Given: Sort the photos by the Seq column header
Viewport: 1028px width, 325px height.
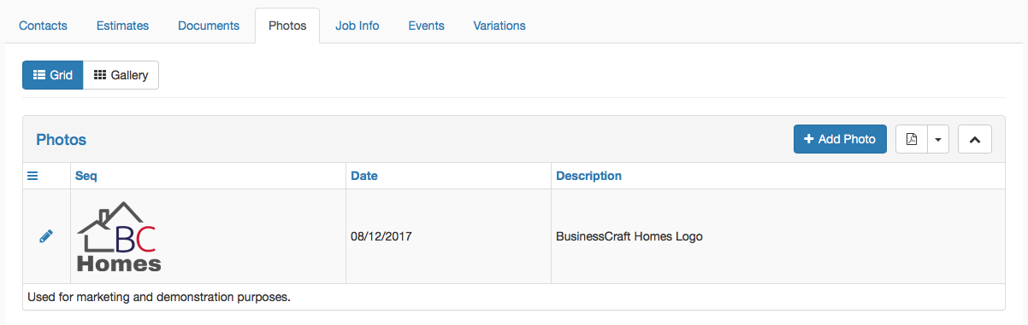Looking at the screenshot, I should click(86, 176).
